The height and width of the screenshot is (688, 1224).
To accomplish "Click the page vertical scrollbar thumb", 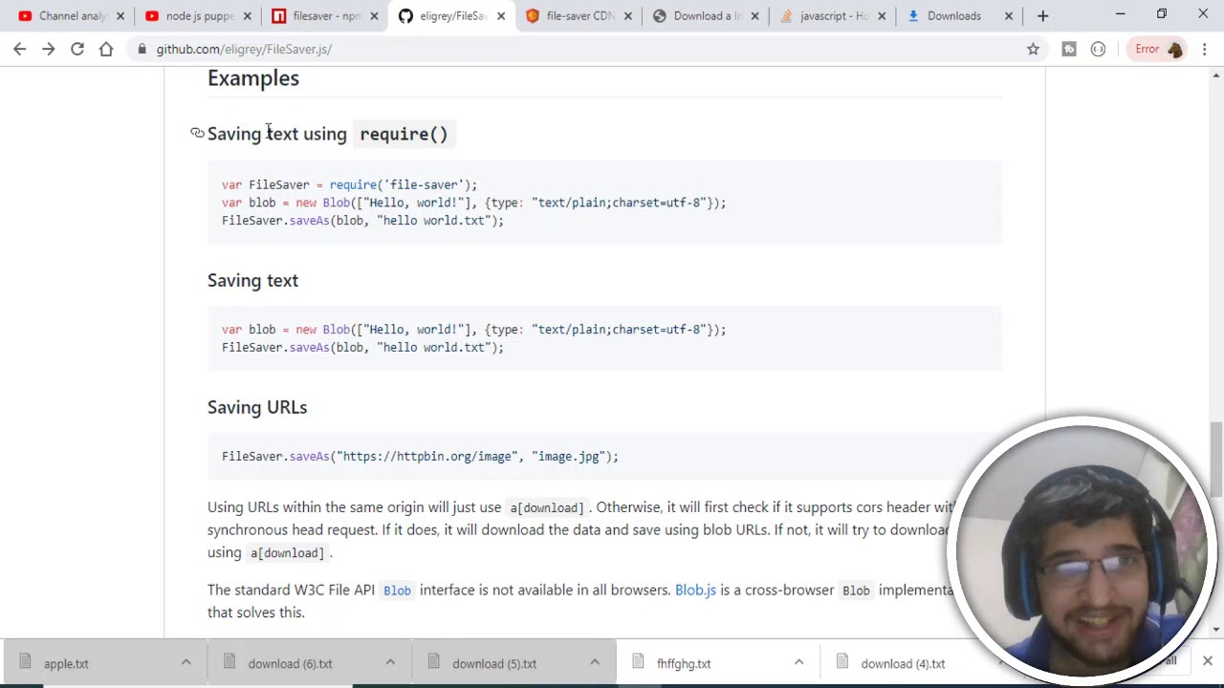I will pyautogui.click(x=1215, y=459).
